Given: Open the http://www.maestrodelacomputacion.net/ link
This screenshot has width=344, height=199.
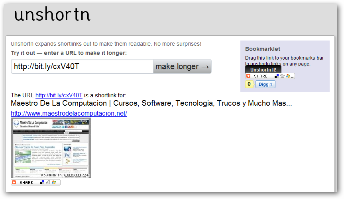Looking at the screenshot, I should point(69,113).
